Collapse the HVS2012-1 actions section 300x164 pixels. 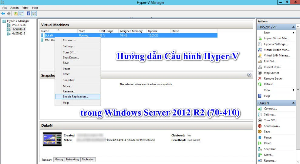[293, 27]
